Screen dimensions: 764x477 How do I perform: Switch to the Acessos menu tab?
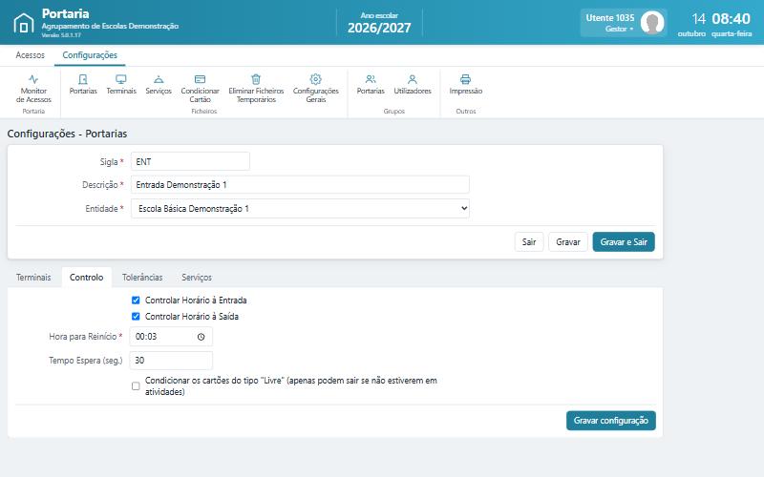[x=31, y=55]
